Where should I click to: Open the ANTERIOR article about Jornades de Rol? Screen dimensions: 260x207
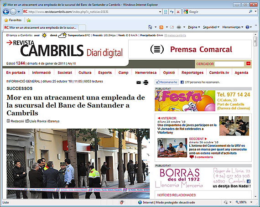pyautogui.click(x=187, y=129)
